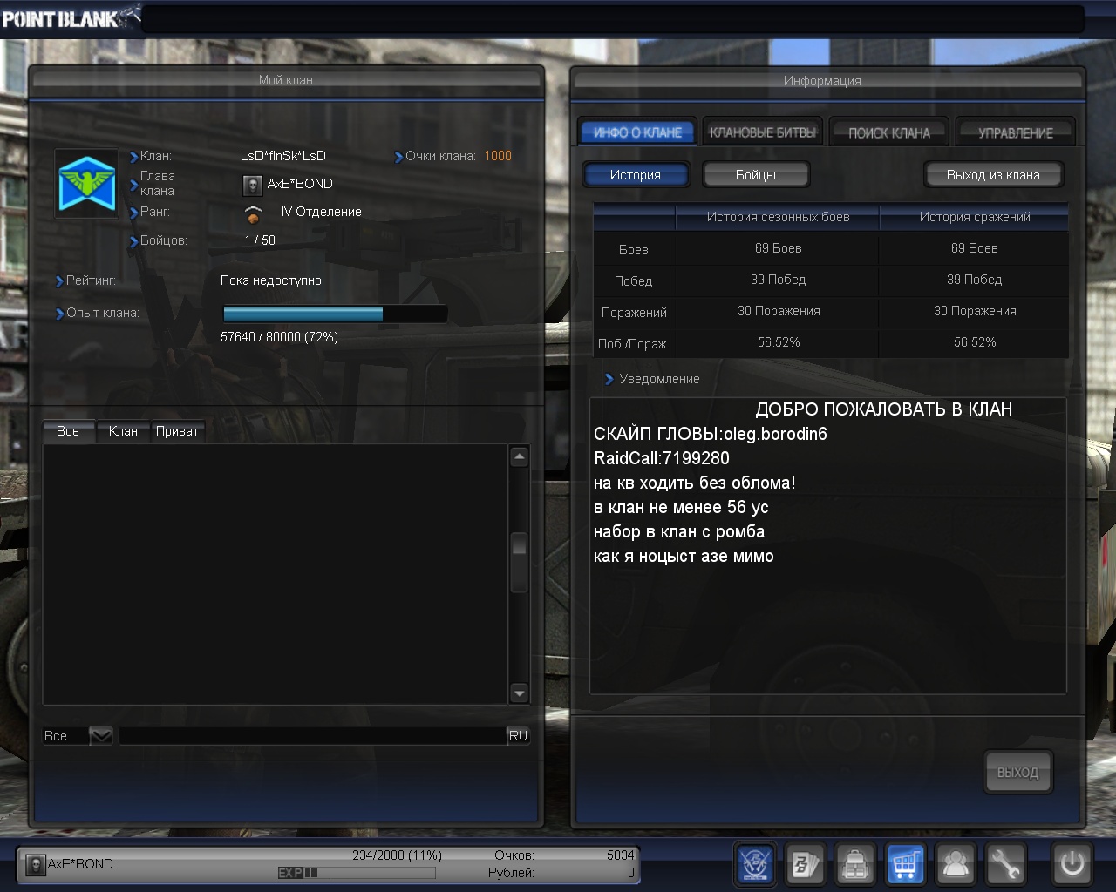Click the chat scrollbar down arrow
The image size is (1116, 892).
[519, 693]
